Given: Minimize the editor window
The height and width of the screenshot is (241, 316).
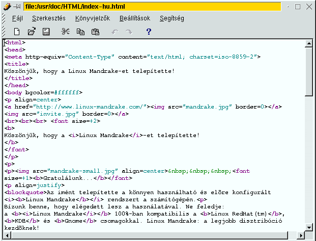Looking at the screenshot, I should point(288,7).
